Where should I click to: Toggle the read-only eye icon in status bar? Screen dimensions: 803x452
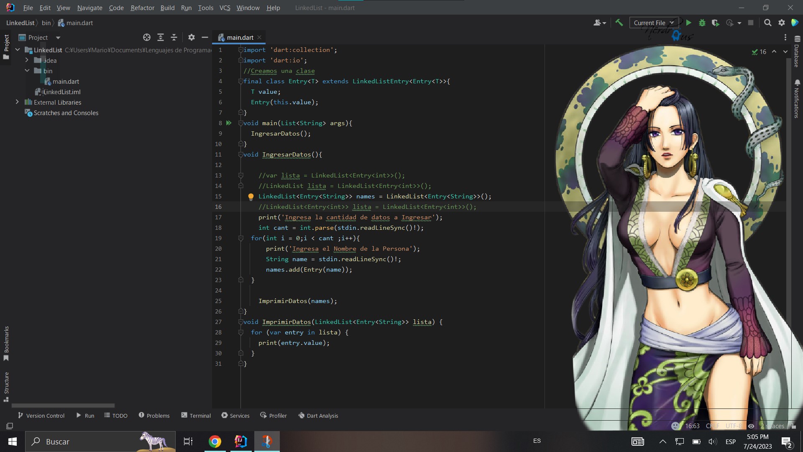[x=751, y=426]
